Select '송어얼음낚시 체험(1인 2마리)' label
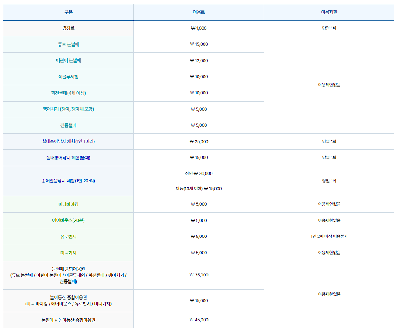Image resolution: width=397 pixels, height=331 pixels. tap(68, 181)
